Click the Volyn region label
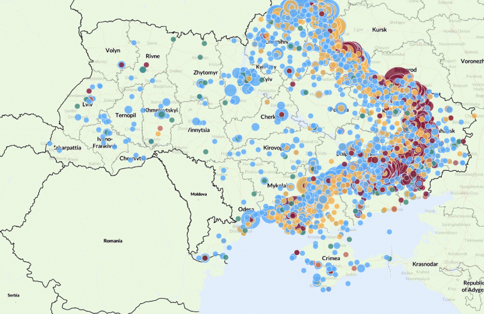484x314 pixels. coord(113,51)
